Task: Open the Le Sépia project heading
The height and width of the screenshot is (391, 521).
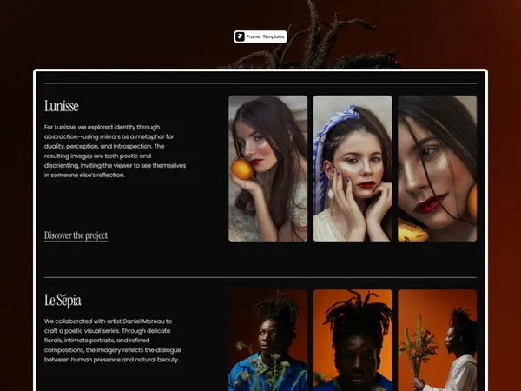Action: tap(63, 301)
